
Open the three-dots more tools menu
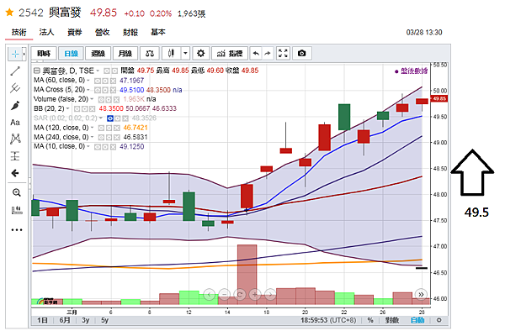pyautogui.click(x=17, y=230)
